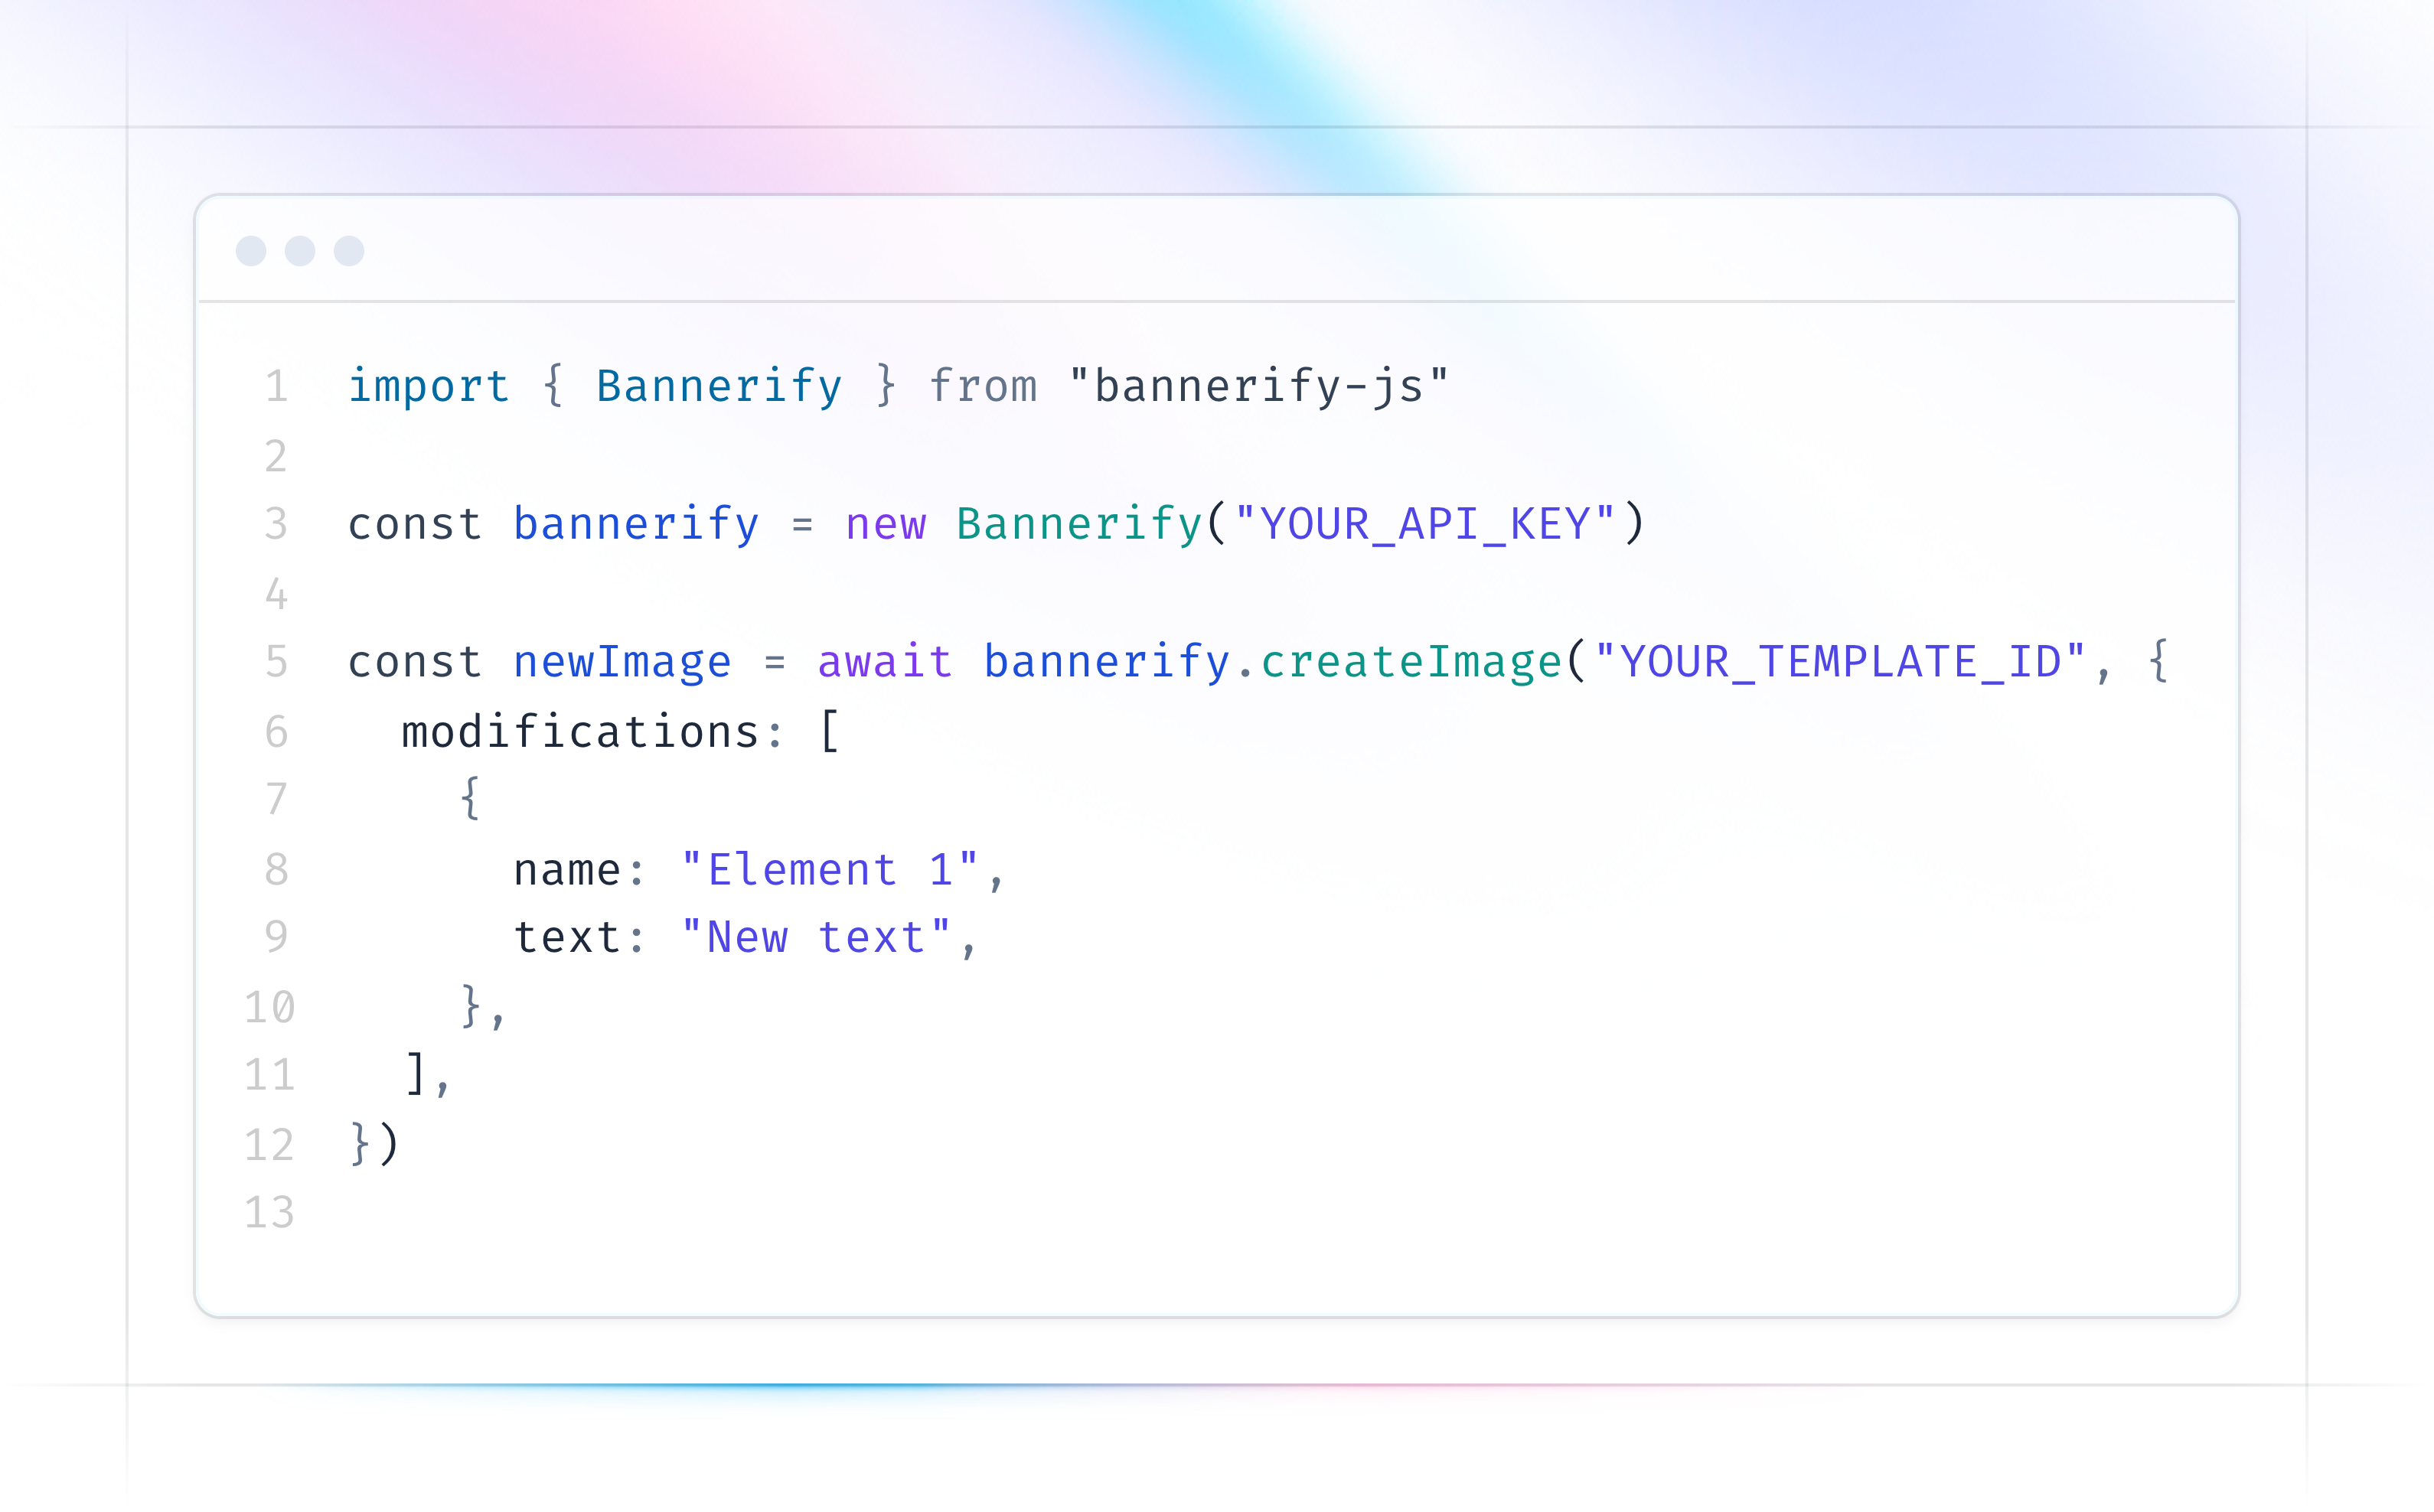Click line number 13 in the gutter
Viewport: 2434px width, 1512px height.
point(270,1213)
